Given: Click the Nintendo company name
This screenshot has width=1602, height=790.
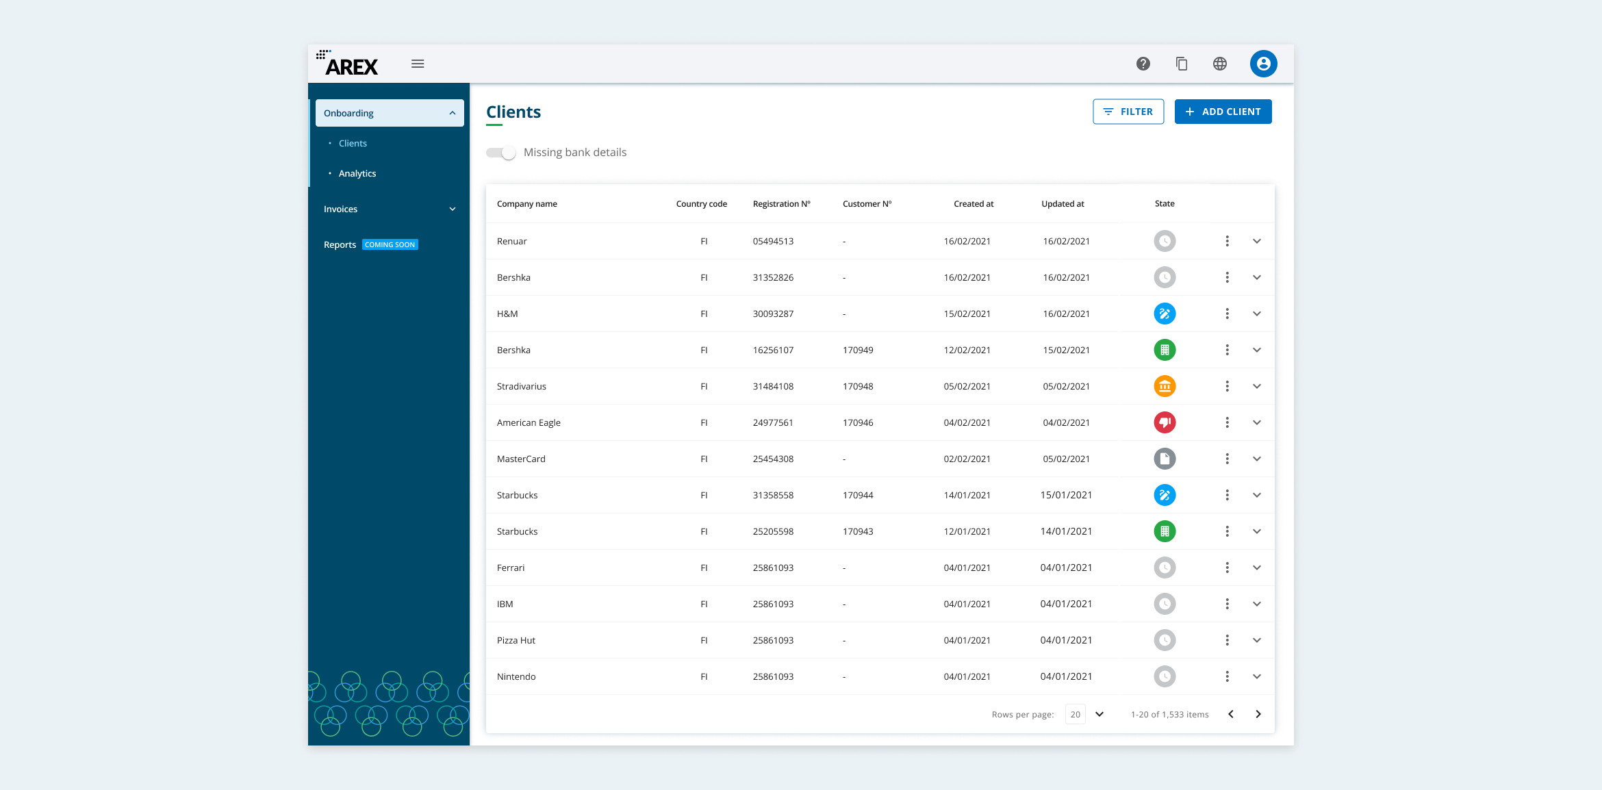Looking at the screenshot, I should 516,676.
